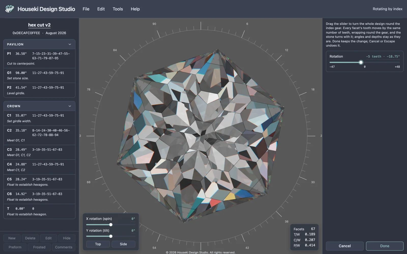Screen dimensions: 407x254
Task: Click the "Level girdle." comment
Action: [16, 93]
